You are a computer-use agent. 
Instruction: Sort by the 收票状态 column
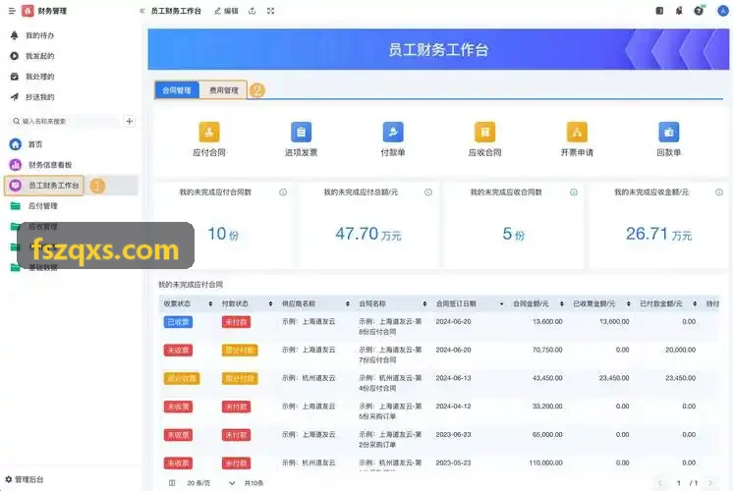coord(210,303)
